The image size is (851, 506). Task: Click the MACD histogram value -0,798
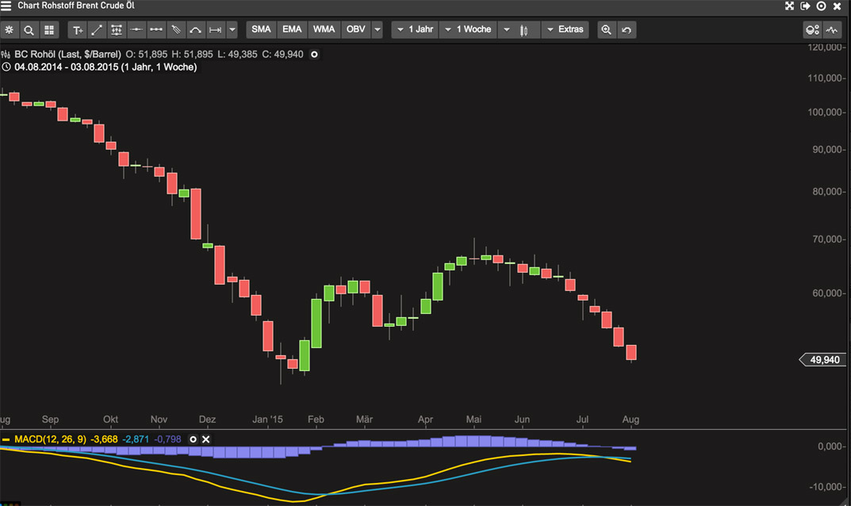point(167,439)
